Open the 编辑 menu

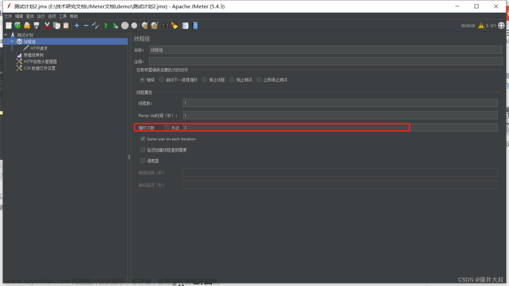(19, 16)
